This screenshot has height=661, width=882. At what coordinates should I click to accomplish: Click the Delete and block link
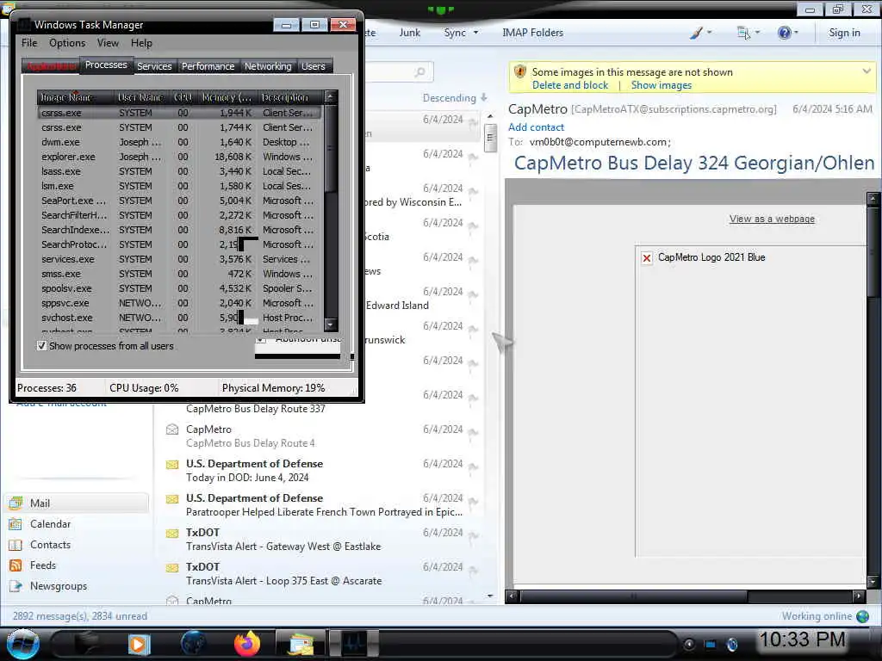(570, 85)
